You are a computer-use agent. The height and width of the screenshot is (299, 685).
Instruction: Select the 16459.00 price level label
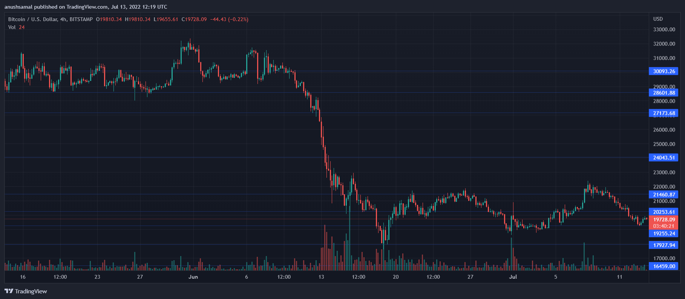click(x=664, y=266)
